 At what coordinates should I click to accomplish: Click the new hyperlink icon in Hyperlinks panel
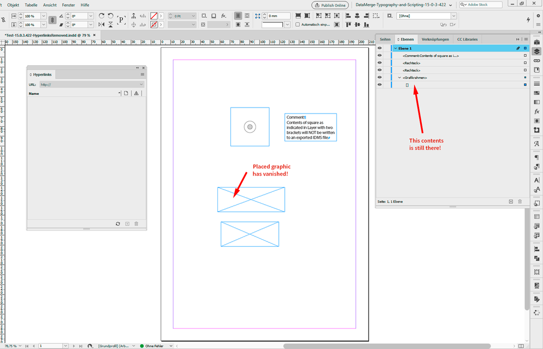[x=127, y=223]
